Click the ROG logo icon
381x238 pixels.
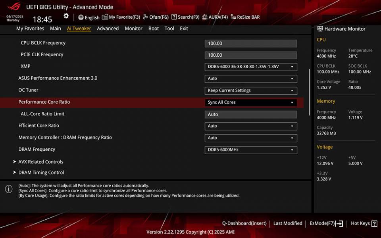pos(14,7)
